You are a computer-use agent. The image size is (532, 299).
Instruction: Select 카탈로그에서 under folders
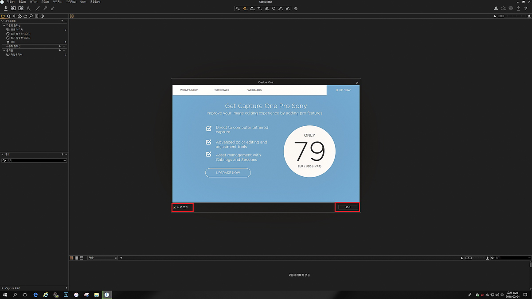16,54
